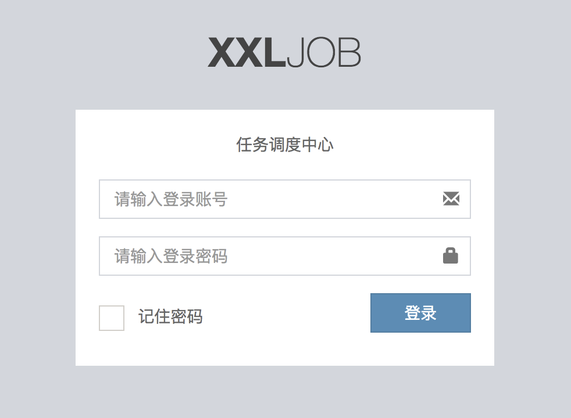Click the empty middle of account input
The height and width of the screenshot is (418, 571).
point(331,199)
